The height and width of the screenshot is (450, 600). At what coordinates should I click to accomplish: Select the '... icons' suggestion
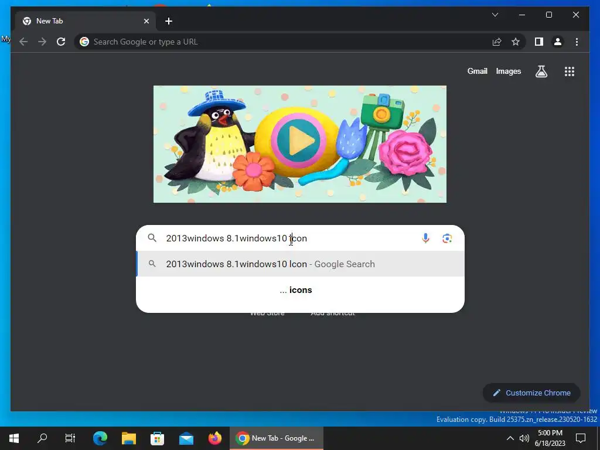coord(300,290)
